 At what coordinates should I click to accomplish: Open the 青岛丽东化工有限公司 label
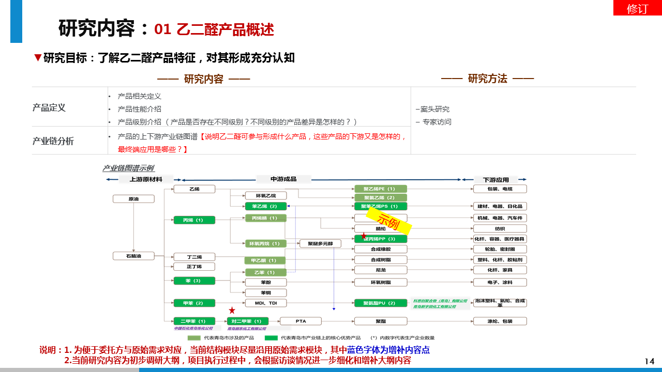pyautogui.click(x=247, y=329)
